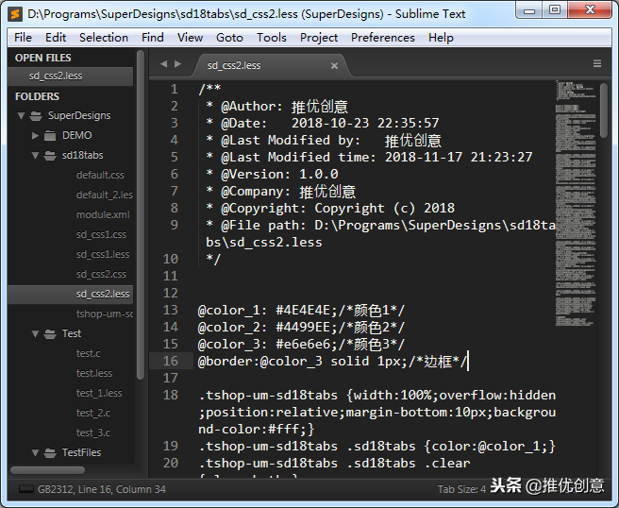Expand the DEMO folder arrow
Viewport: 619px width, 508px height.
[36, 135]
